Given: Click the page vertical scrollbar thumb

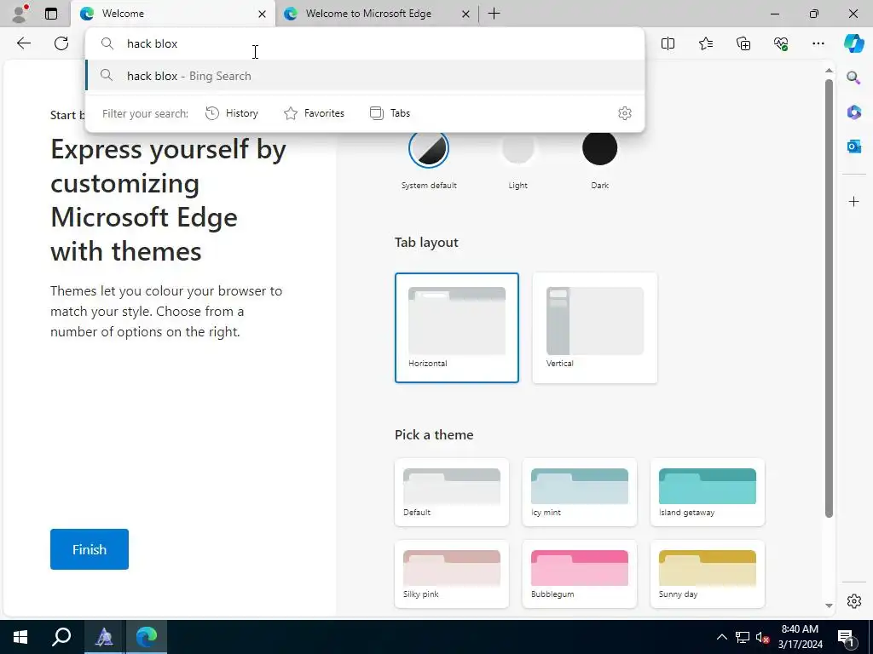Looking at the screenshot, I should 829,298.
